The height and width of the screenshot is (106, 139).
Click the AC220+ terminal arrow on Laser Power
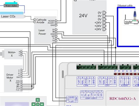click(x=56, y=23)
